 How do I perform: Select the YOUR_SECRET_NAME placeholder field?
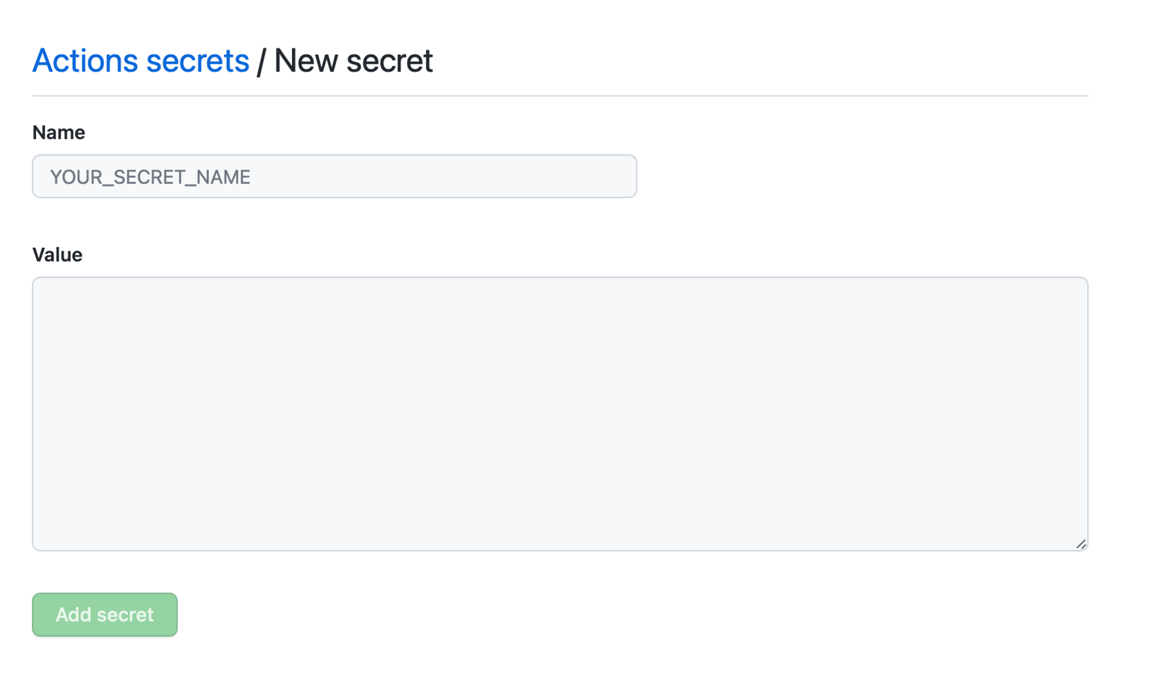coord(334,176)
